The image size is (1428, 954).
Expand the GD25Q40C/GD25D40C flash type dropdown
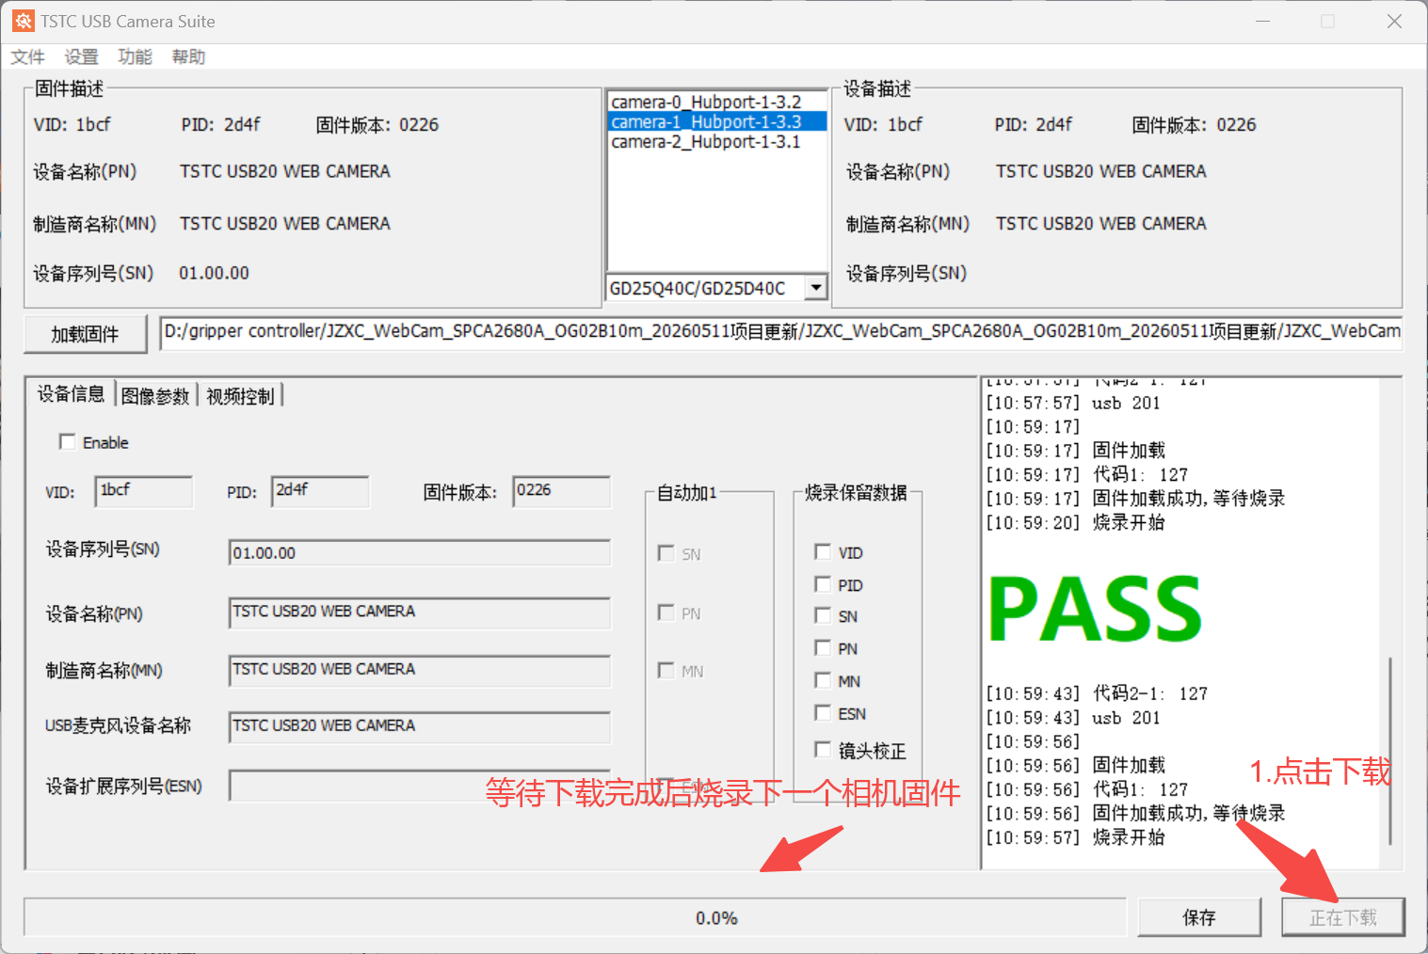pos(816,288)
